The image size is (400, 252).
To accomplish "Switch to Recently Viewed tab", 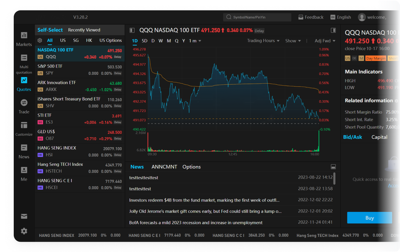I will tap(84, 30).
